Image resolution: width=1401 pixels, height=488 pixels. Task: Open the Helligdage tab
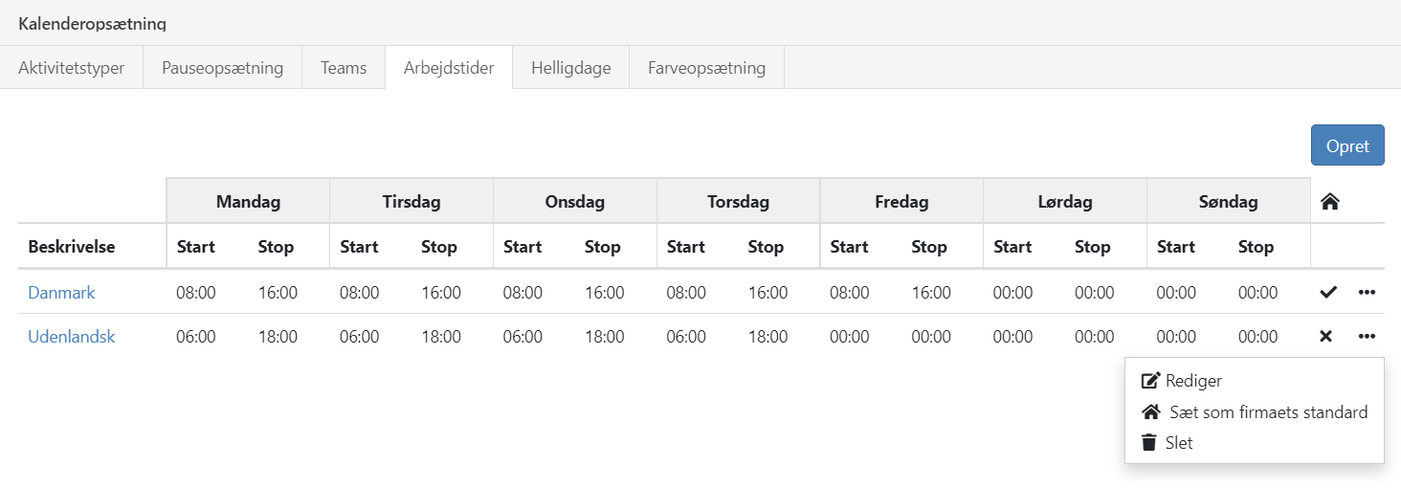[x=571, y=68]
